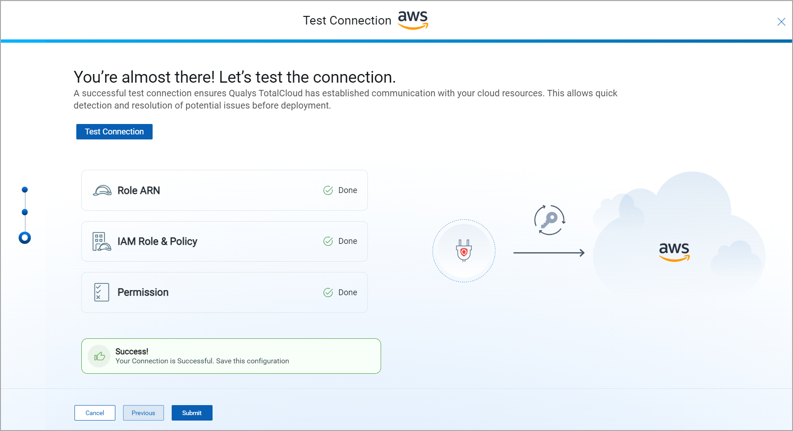This screenshot has height=431, width=793.
Task: Click the rotating key icon
Action: click(550, 220)
